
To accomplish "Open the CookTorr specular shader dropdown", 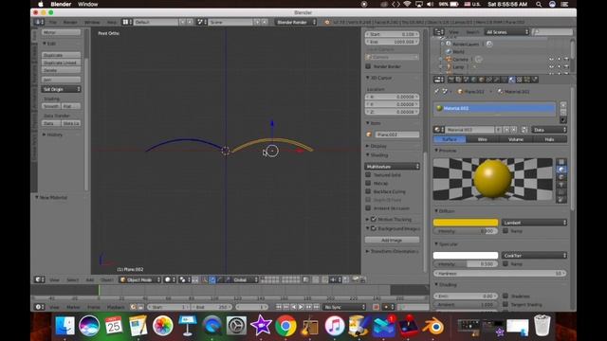I will [x=534, y=255].
